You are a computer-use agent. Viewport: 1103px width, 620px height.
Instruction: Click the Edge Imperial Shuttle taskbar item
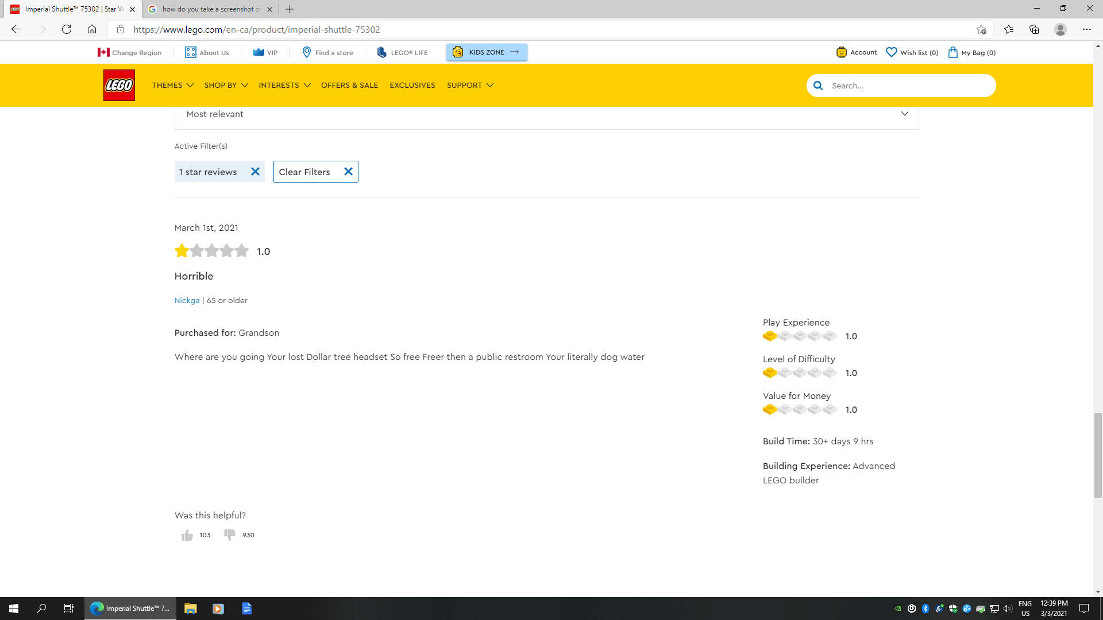130,609
